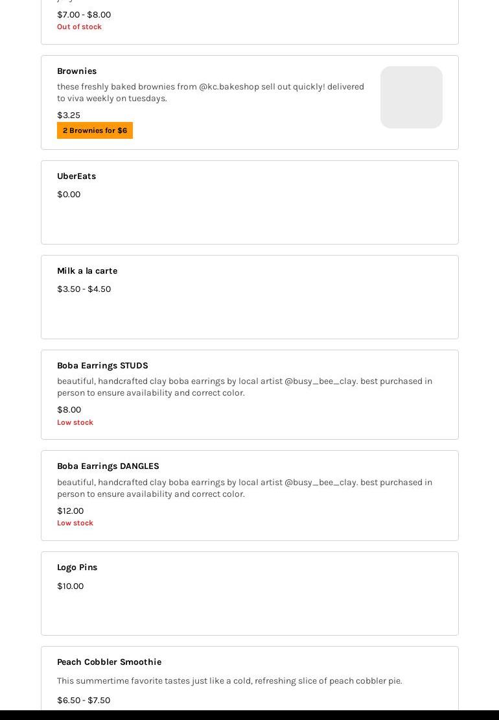Image resolution: width=499 pixels, height=720 pixels.
Task: Click the '2 Brownies for $6' badge
Action: point(95,130)
